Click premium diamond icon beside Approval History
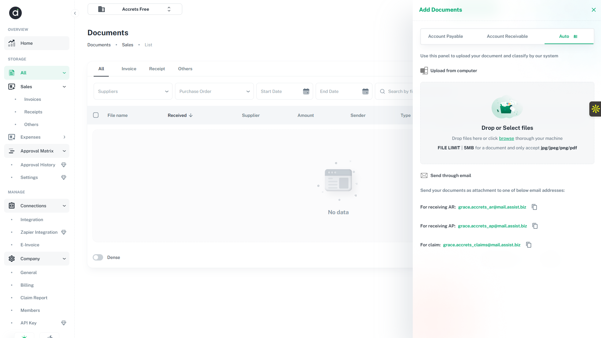Screen dimensions: 601x338 (x=64, y=165)
